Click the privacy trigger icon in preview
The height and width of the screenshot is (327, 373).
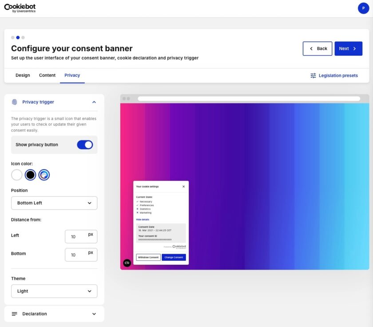click(127, 263)
